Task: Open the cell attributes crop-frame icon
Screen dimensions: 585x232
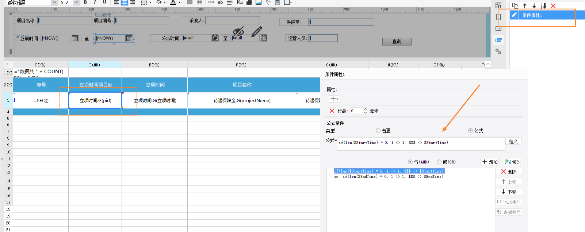Action: [x=498, y=17]
